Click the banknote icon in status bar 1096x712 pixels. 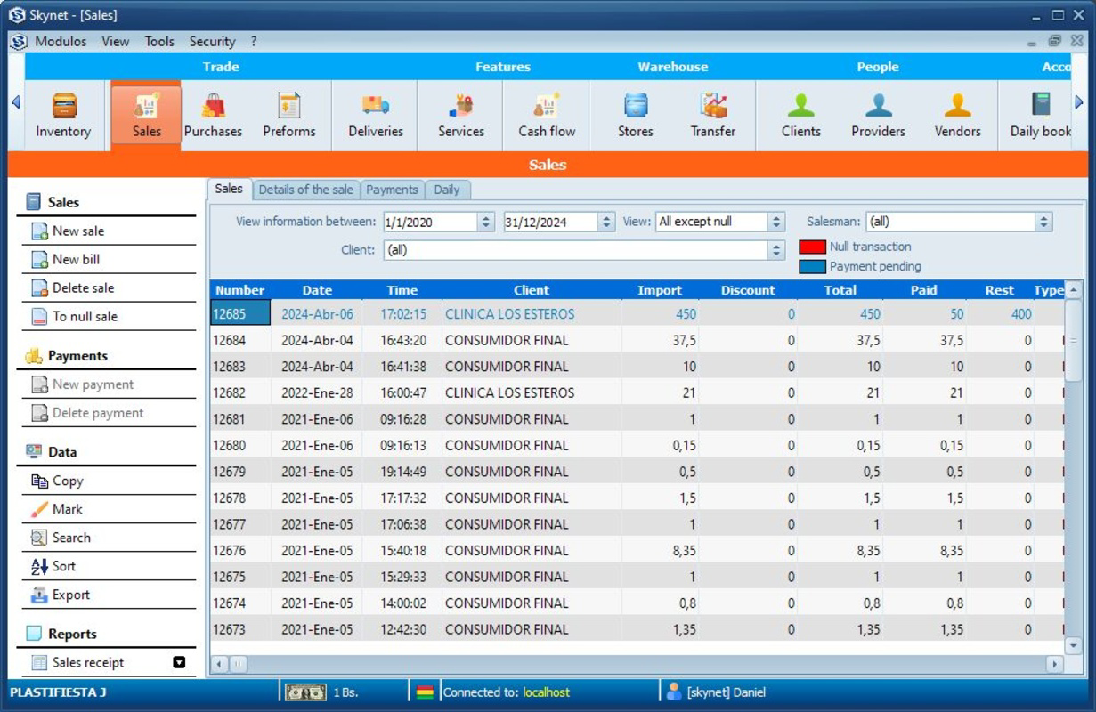(x=304, y=692)
